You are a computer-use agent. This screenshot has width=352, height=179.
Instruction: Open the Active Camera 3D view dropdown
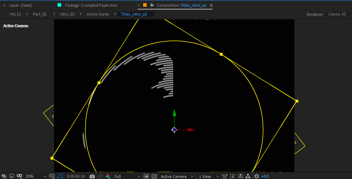(176, 176)
